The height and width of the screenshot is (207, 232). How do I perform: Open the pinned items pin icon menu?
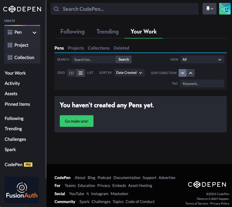click(210, 9)
